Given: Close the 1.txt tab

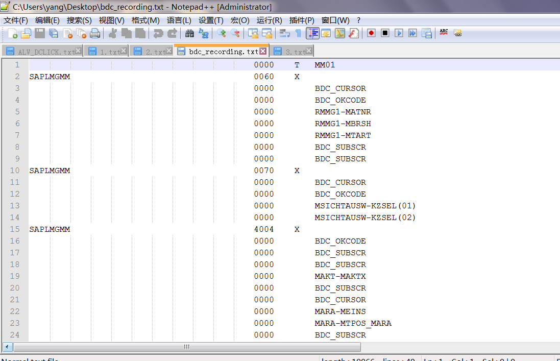Looking at the screenshot, I should click(x=124, y=51).
